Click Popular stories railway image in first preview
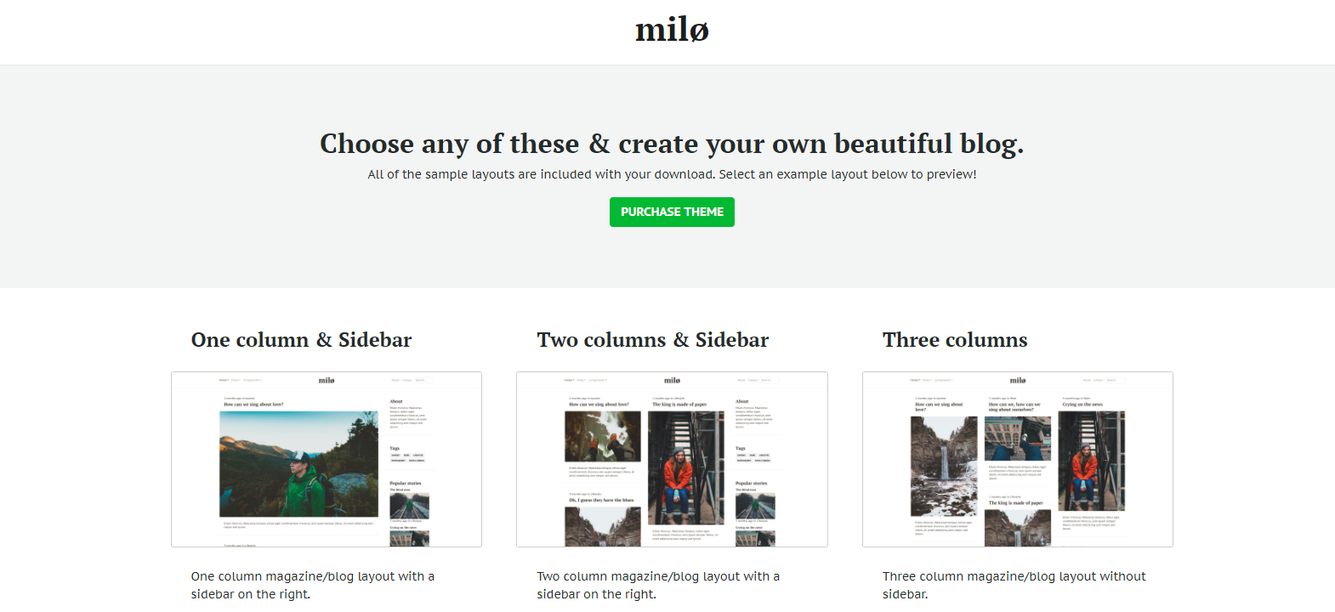The image size is (1335, 612). click(409, 507)
